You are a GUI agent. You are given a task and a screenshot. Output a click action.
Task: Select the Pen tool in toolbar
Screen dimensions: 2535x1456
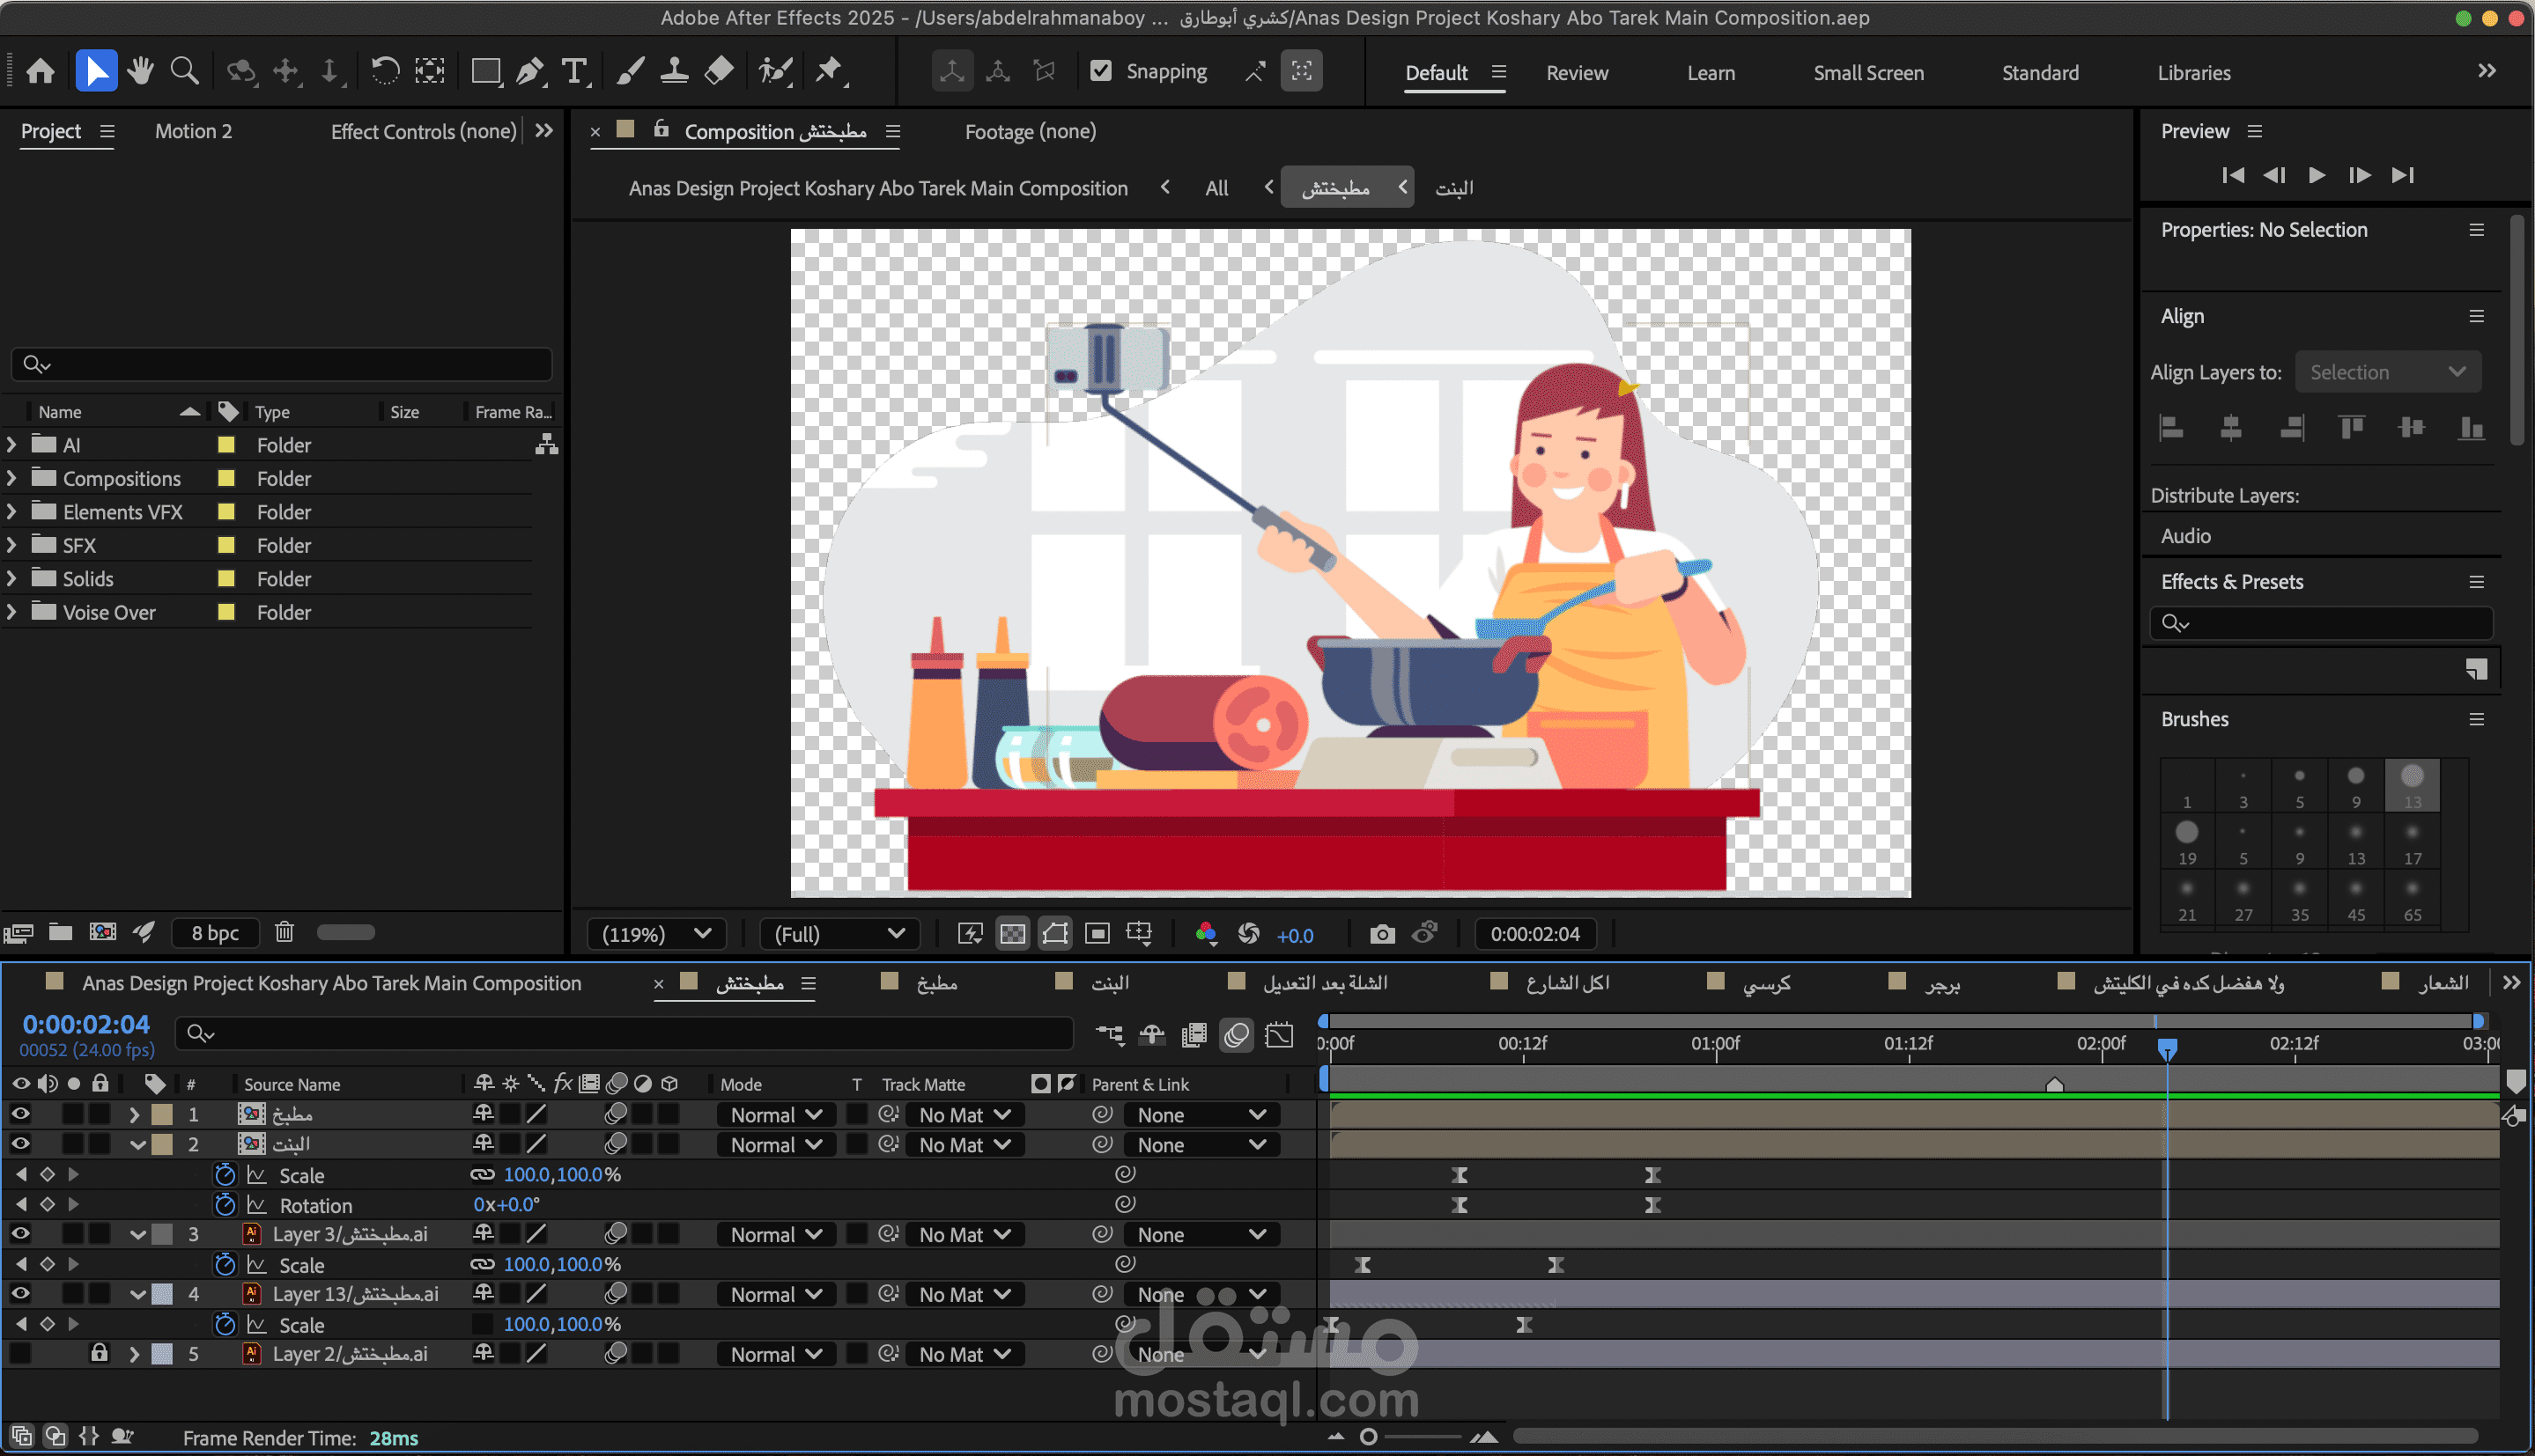pyautogui.click(x=529, y=71)
